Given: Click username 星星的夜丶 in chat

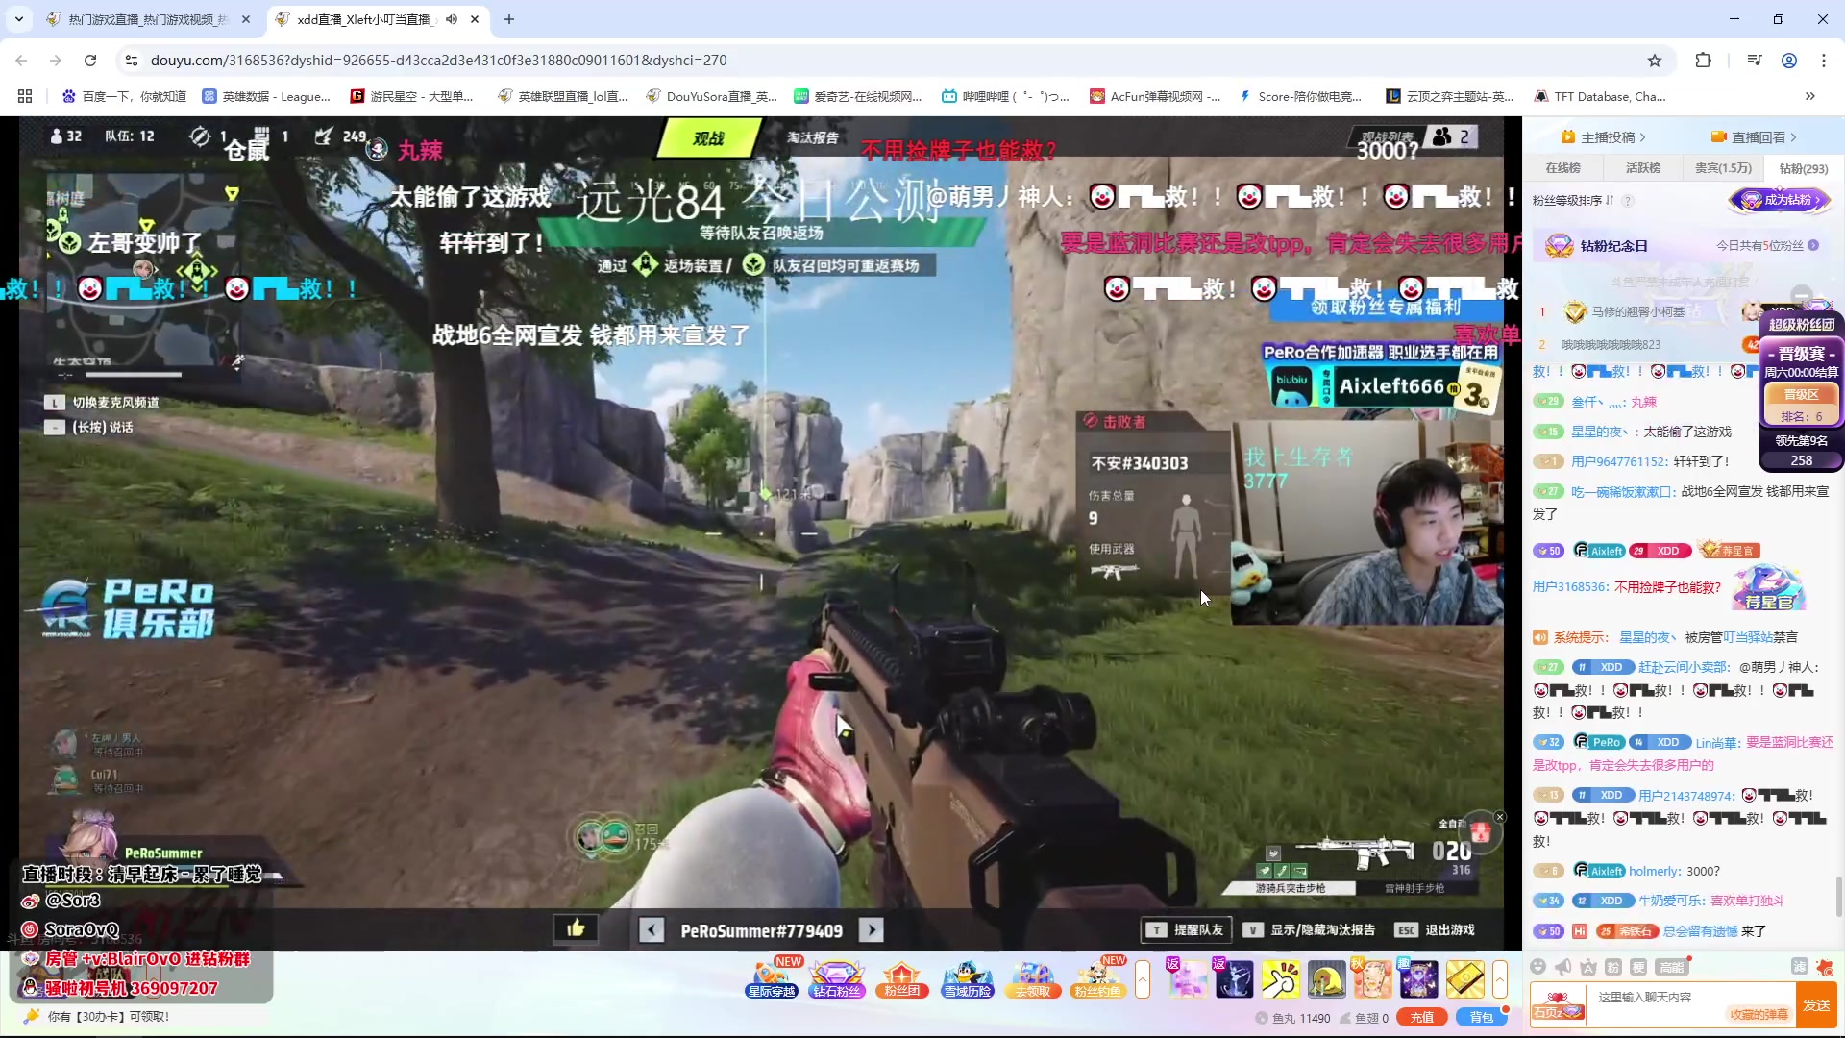Looking at the screenshot, I should [1600, 432].
